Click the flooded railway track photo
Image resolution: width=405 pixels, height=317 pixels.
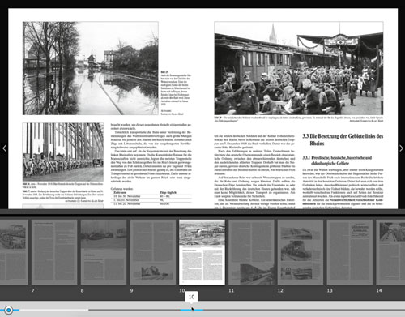[91, 68]
